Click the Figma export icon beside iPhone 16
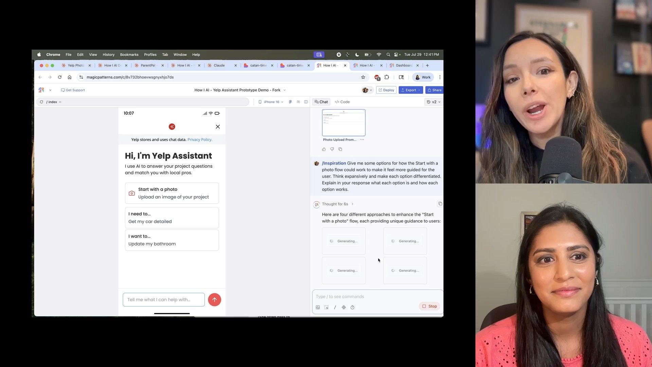This screenshot has width=652, height=367. click(290, 102)
